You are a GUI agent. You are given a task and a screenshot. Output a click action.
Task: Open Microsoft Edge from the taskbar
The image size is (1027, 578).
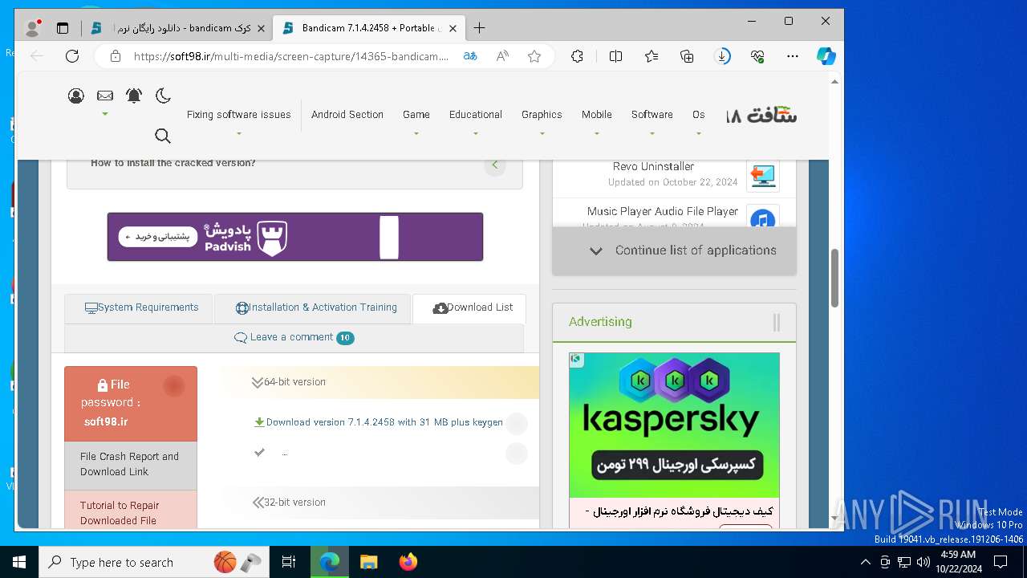(x=330, y=562)
